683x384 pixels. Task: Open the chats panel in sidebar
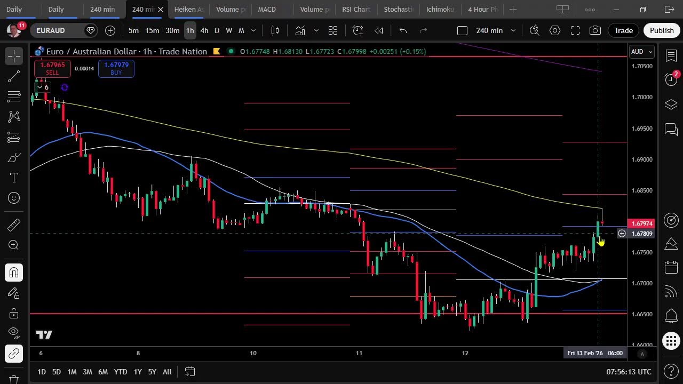671,129
